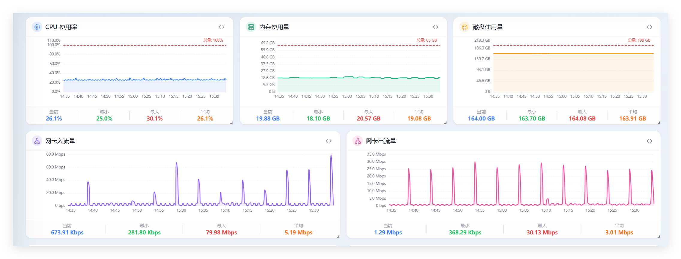Click the 网卡入流量 network icon

[x=37, y=141]
